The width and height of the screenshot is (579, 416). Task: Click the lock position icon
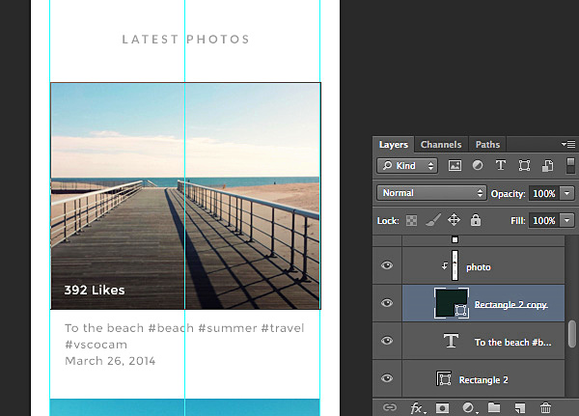coord(454,220)
